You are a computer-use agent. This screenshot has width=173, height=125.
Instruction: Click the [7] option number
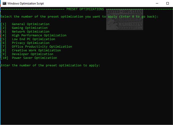[3, 47]
